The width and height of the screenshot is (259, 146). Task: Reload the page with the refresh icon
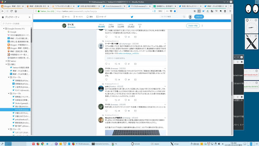(x=11, y=11)
